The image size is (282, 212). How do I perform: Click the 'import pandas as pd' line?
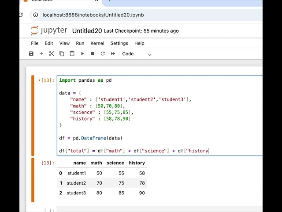click(x=85, y=80)
